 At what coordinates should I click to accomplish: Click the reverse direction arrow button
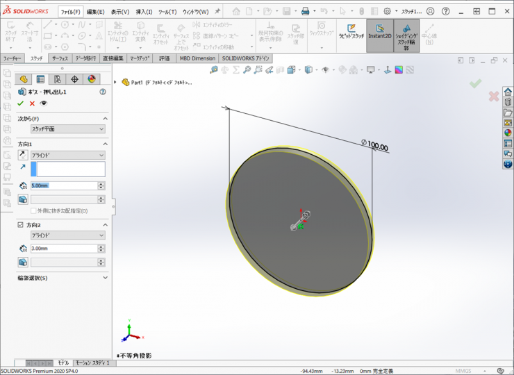coord(23,155)
